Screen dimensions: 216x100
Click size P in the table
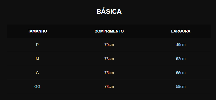(x=37, y=45)
